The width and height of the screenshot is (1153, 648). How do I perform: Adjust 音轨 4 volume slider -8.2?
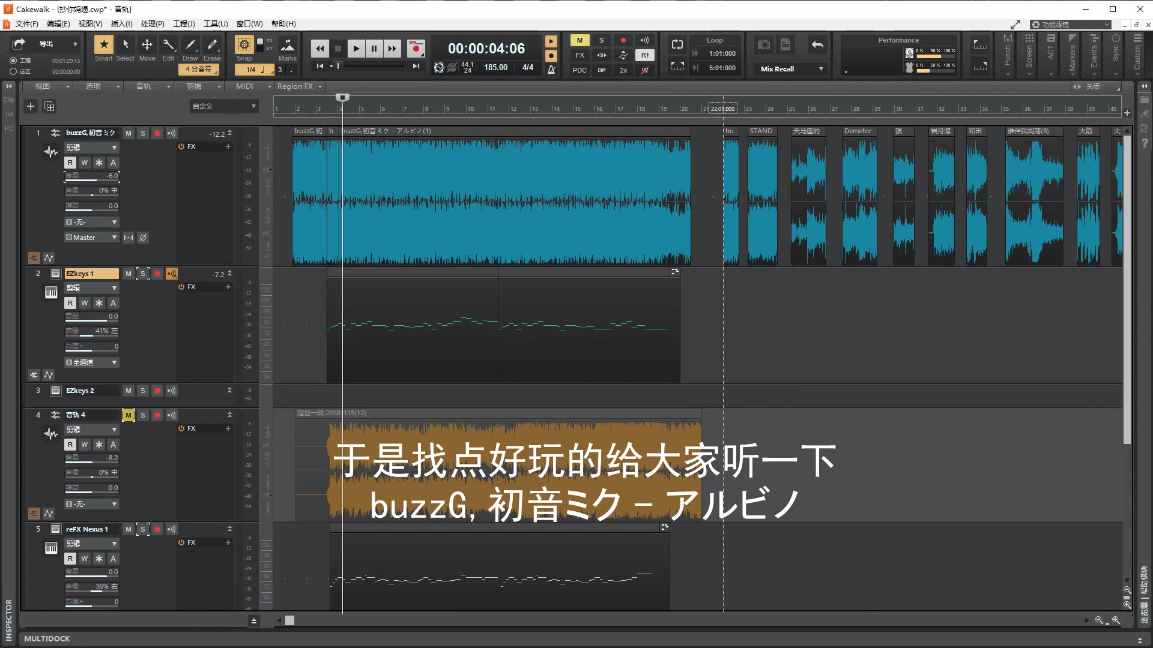[x=91, y=458]
